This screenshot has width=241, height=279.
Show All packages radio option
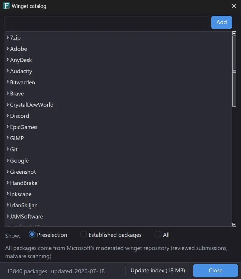(x=158, y=234)
